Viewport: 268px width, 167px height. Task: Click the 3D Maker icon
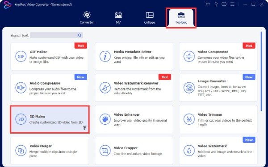tap(21, 119)
